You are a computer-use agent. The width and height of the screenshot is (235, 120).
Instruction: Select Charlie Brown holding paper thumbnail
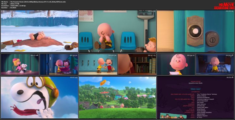(176, 64)
